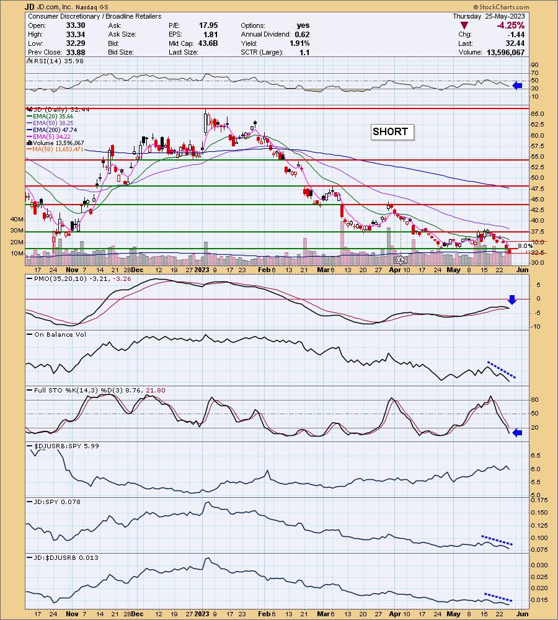Click the Chg value -1.44
Screen dimensions: 558x620
(517, 34)
